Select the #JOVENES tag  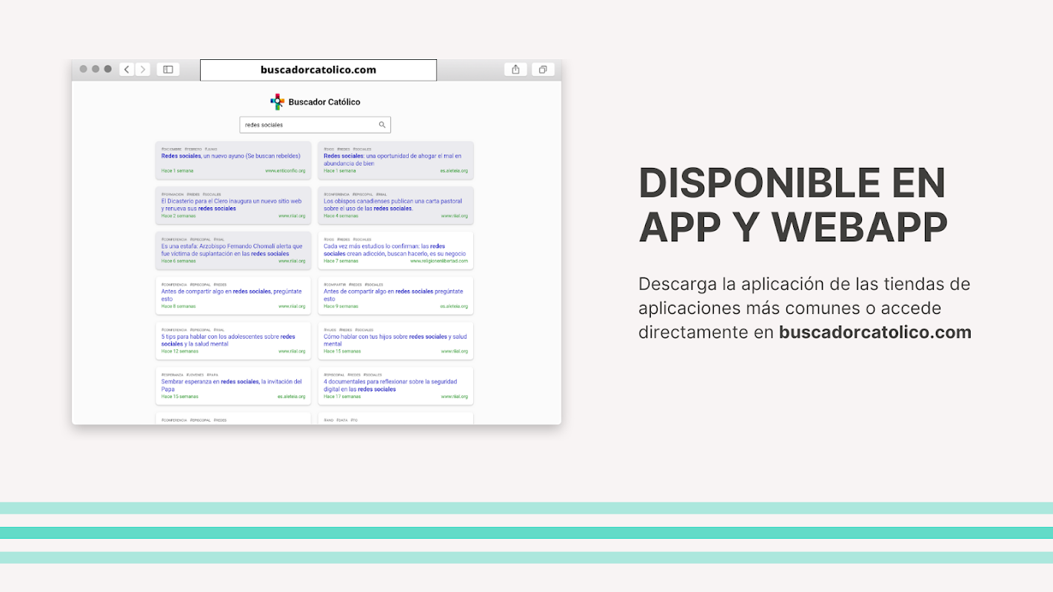[195, 374]
